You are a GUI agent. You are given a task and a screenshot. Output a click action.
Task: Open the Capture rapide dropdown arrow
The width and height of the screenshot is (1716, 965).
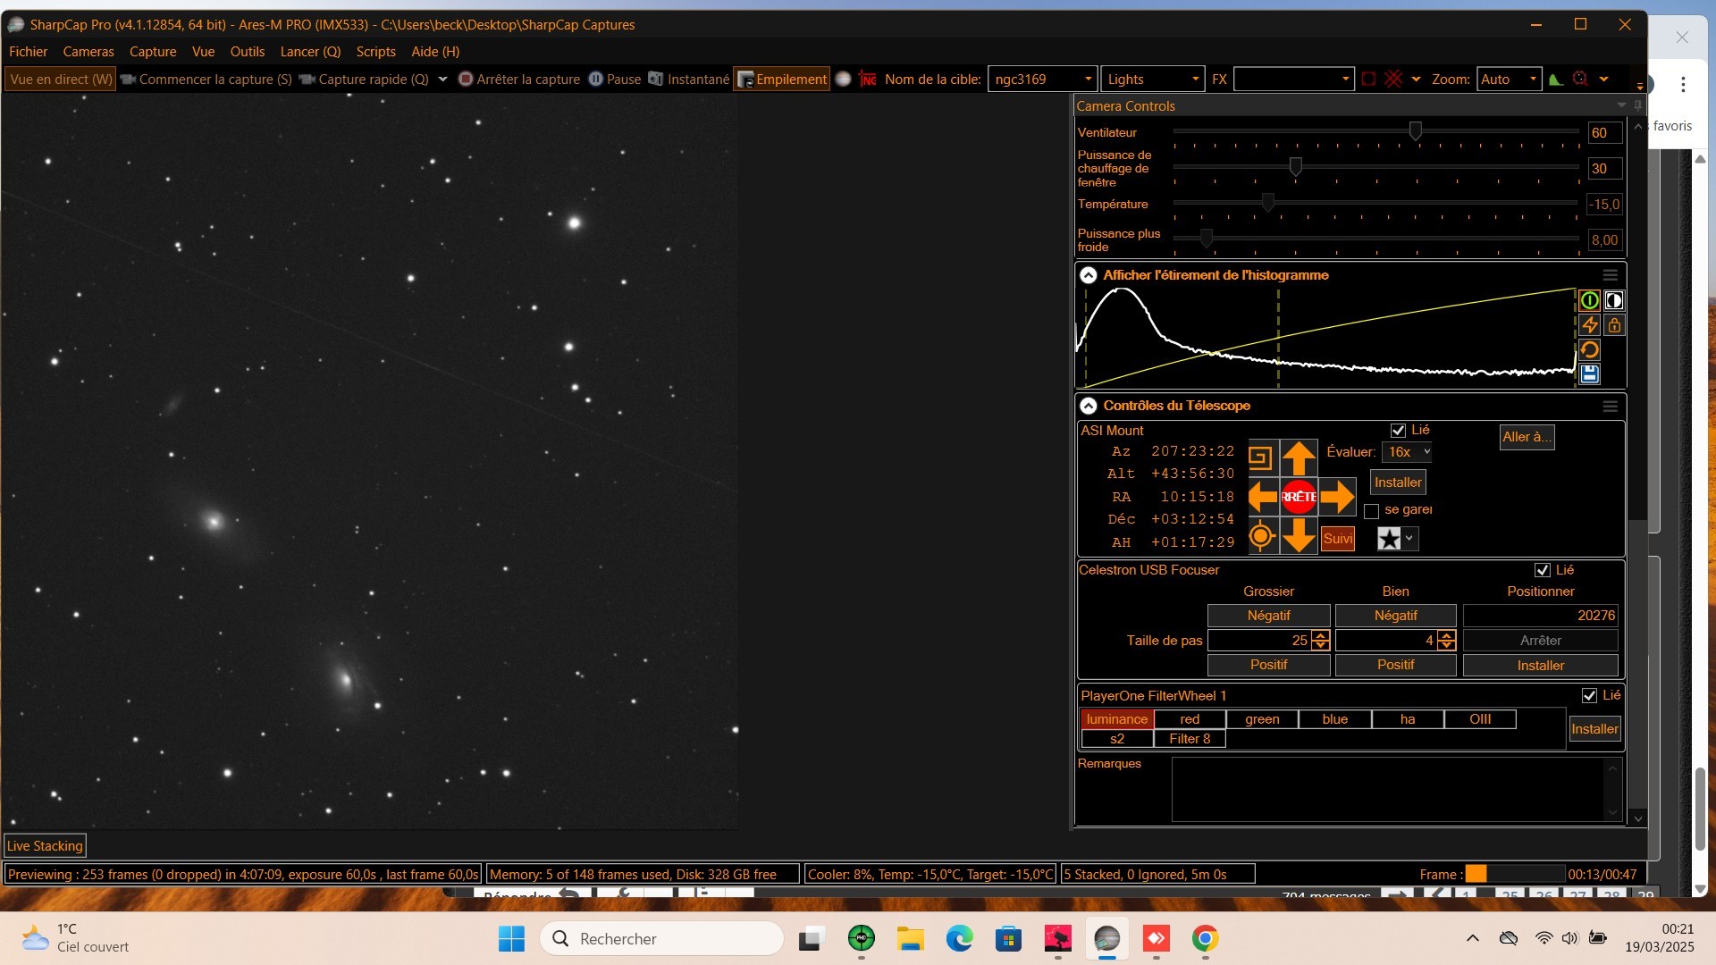tap(442, 80)
